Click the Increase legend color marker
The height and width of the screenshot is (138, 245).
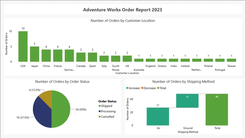pyautogui.click(x=127, y=88)
